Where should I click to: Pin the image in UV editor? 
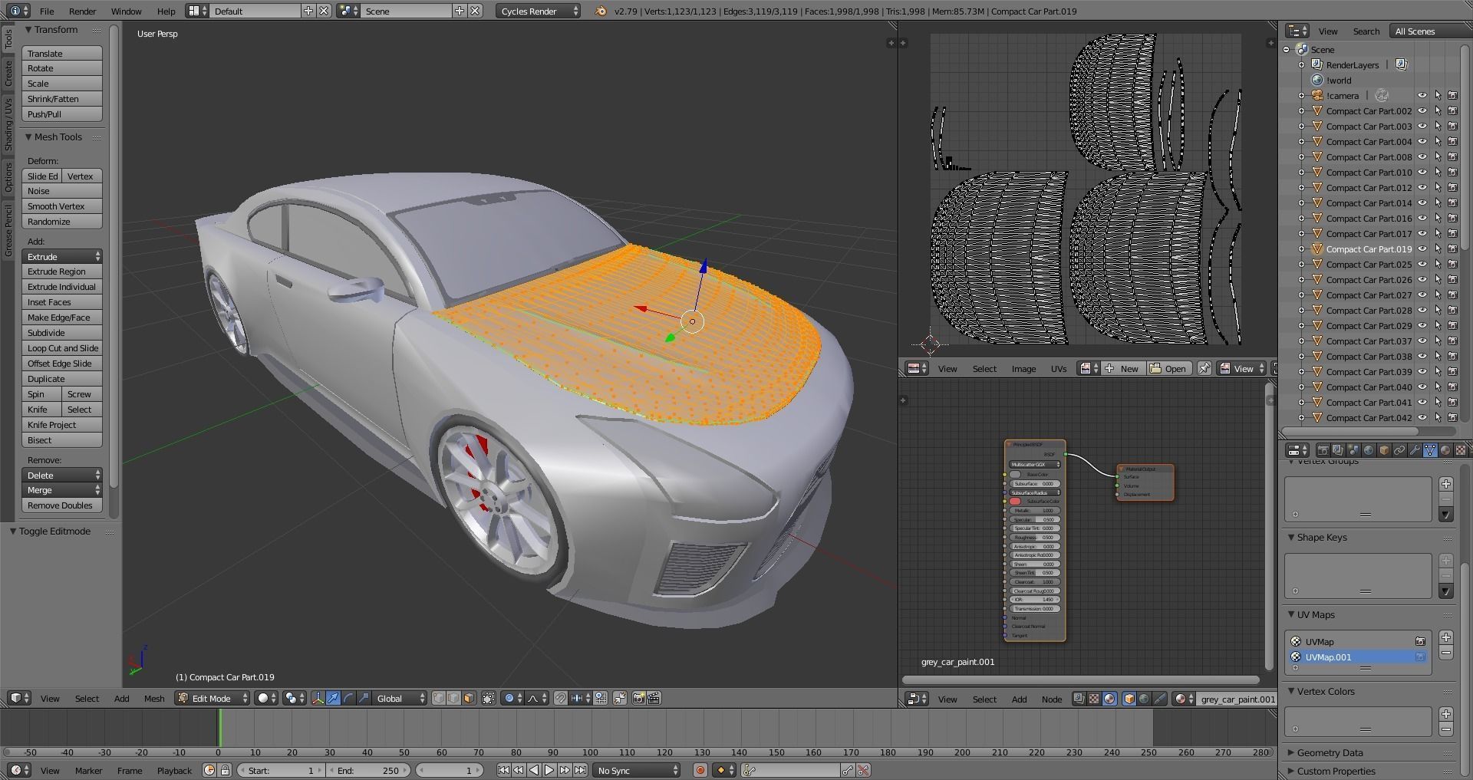point(1204,369)
